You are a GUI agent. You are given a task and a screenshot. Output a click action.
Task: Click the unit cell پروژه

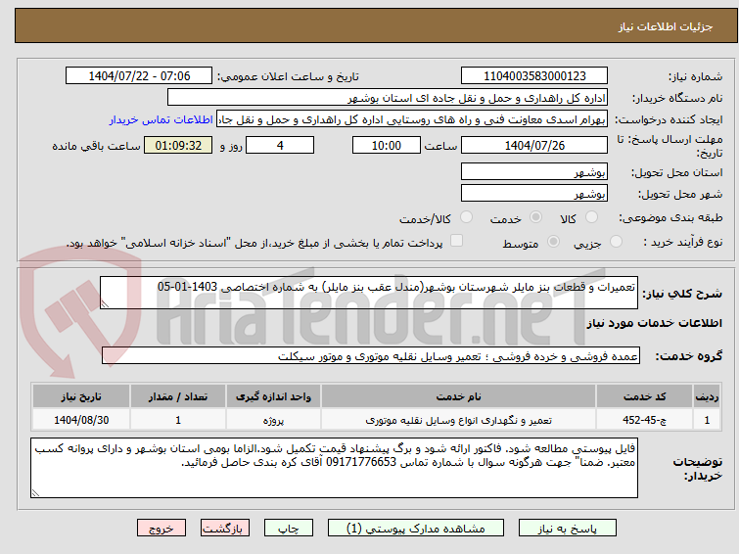[273, 420]
